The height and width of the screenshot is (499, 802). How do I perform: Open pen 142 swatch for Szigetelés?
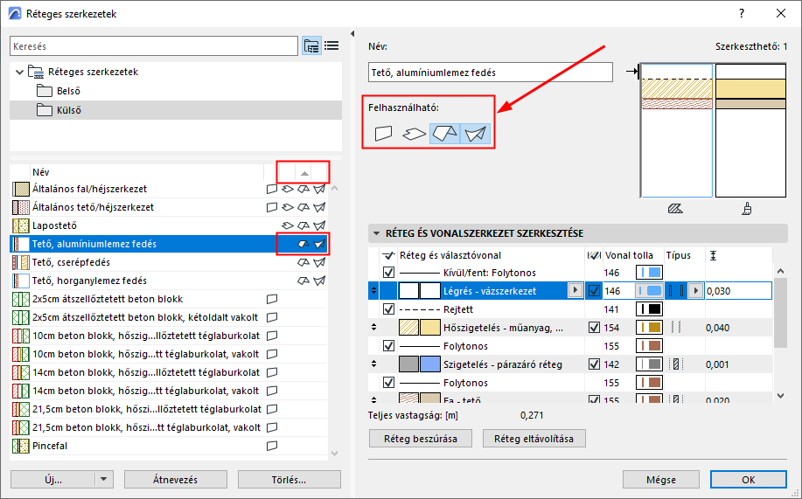coord(649,364)
